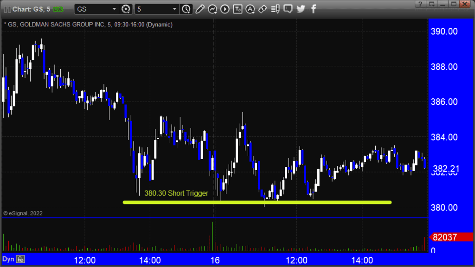
Task: Click the 386.00 price axis label
Action: click(444, 102)
